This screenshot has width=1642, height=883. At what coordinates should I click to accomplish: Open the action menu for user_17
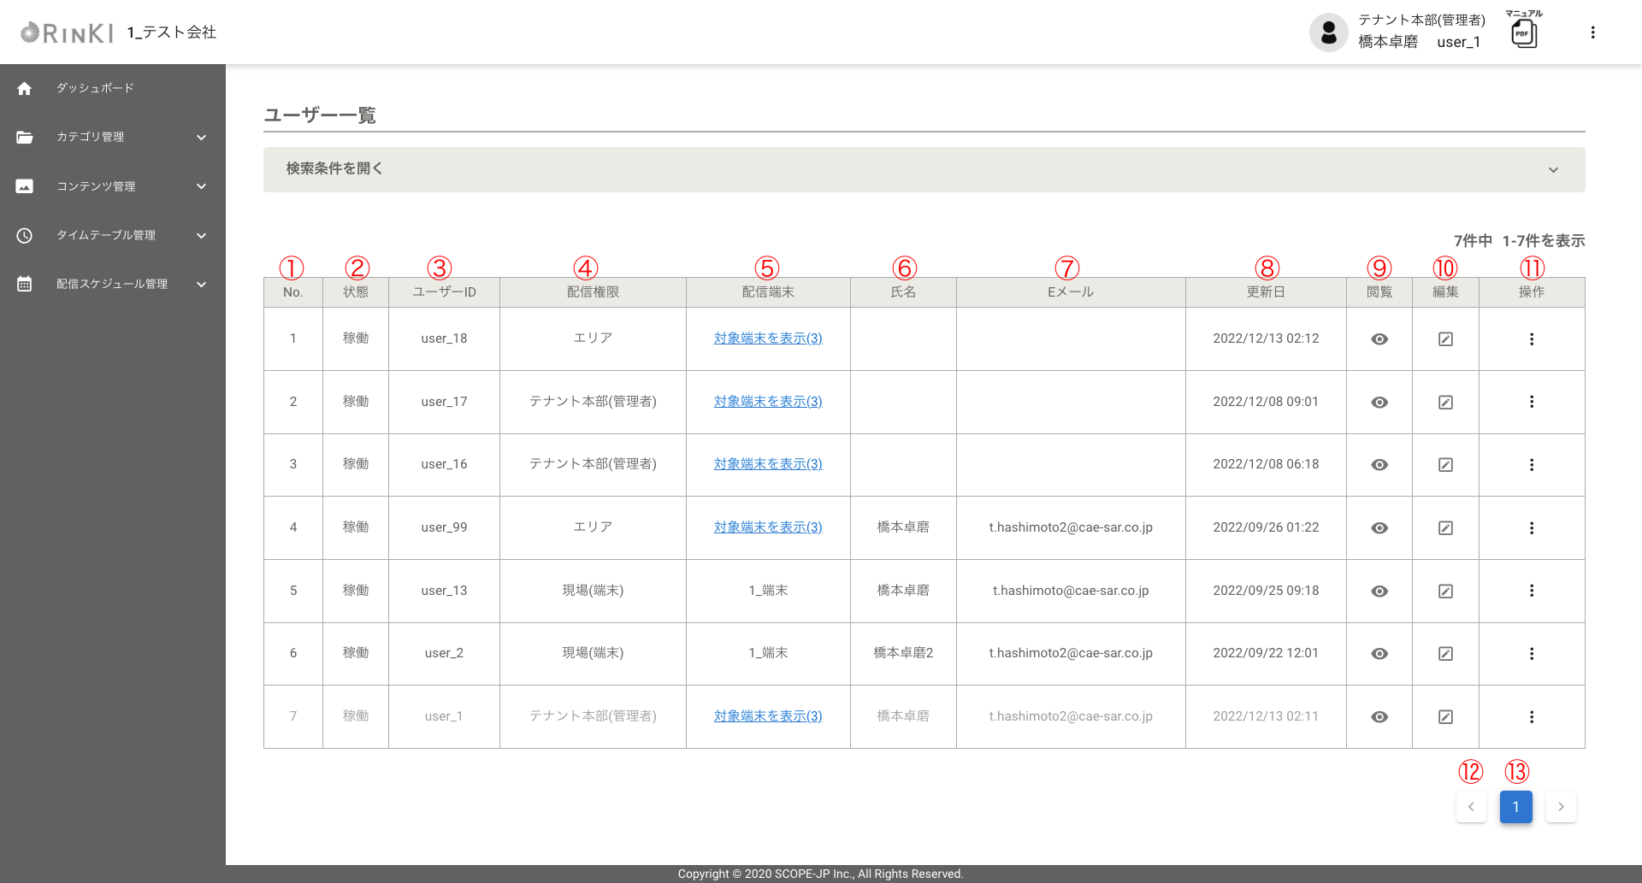click(1531, 402)
